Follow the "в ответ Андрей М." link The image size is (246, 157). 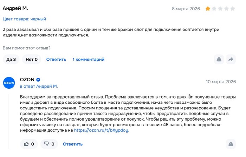(39, 86)
